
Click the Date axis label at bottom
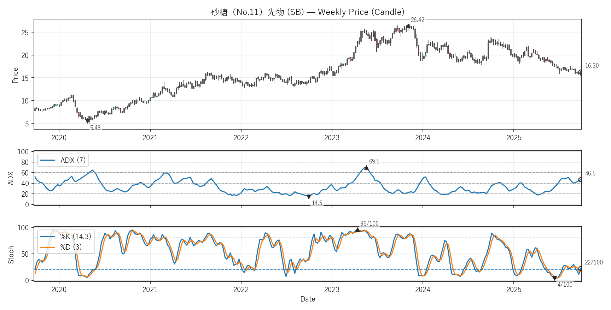coord(308,299)
